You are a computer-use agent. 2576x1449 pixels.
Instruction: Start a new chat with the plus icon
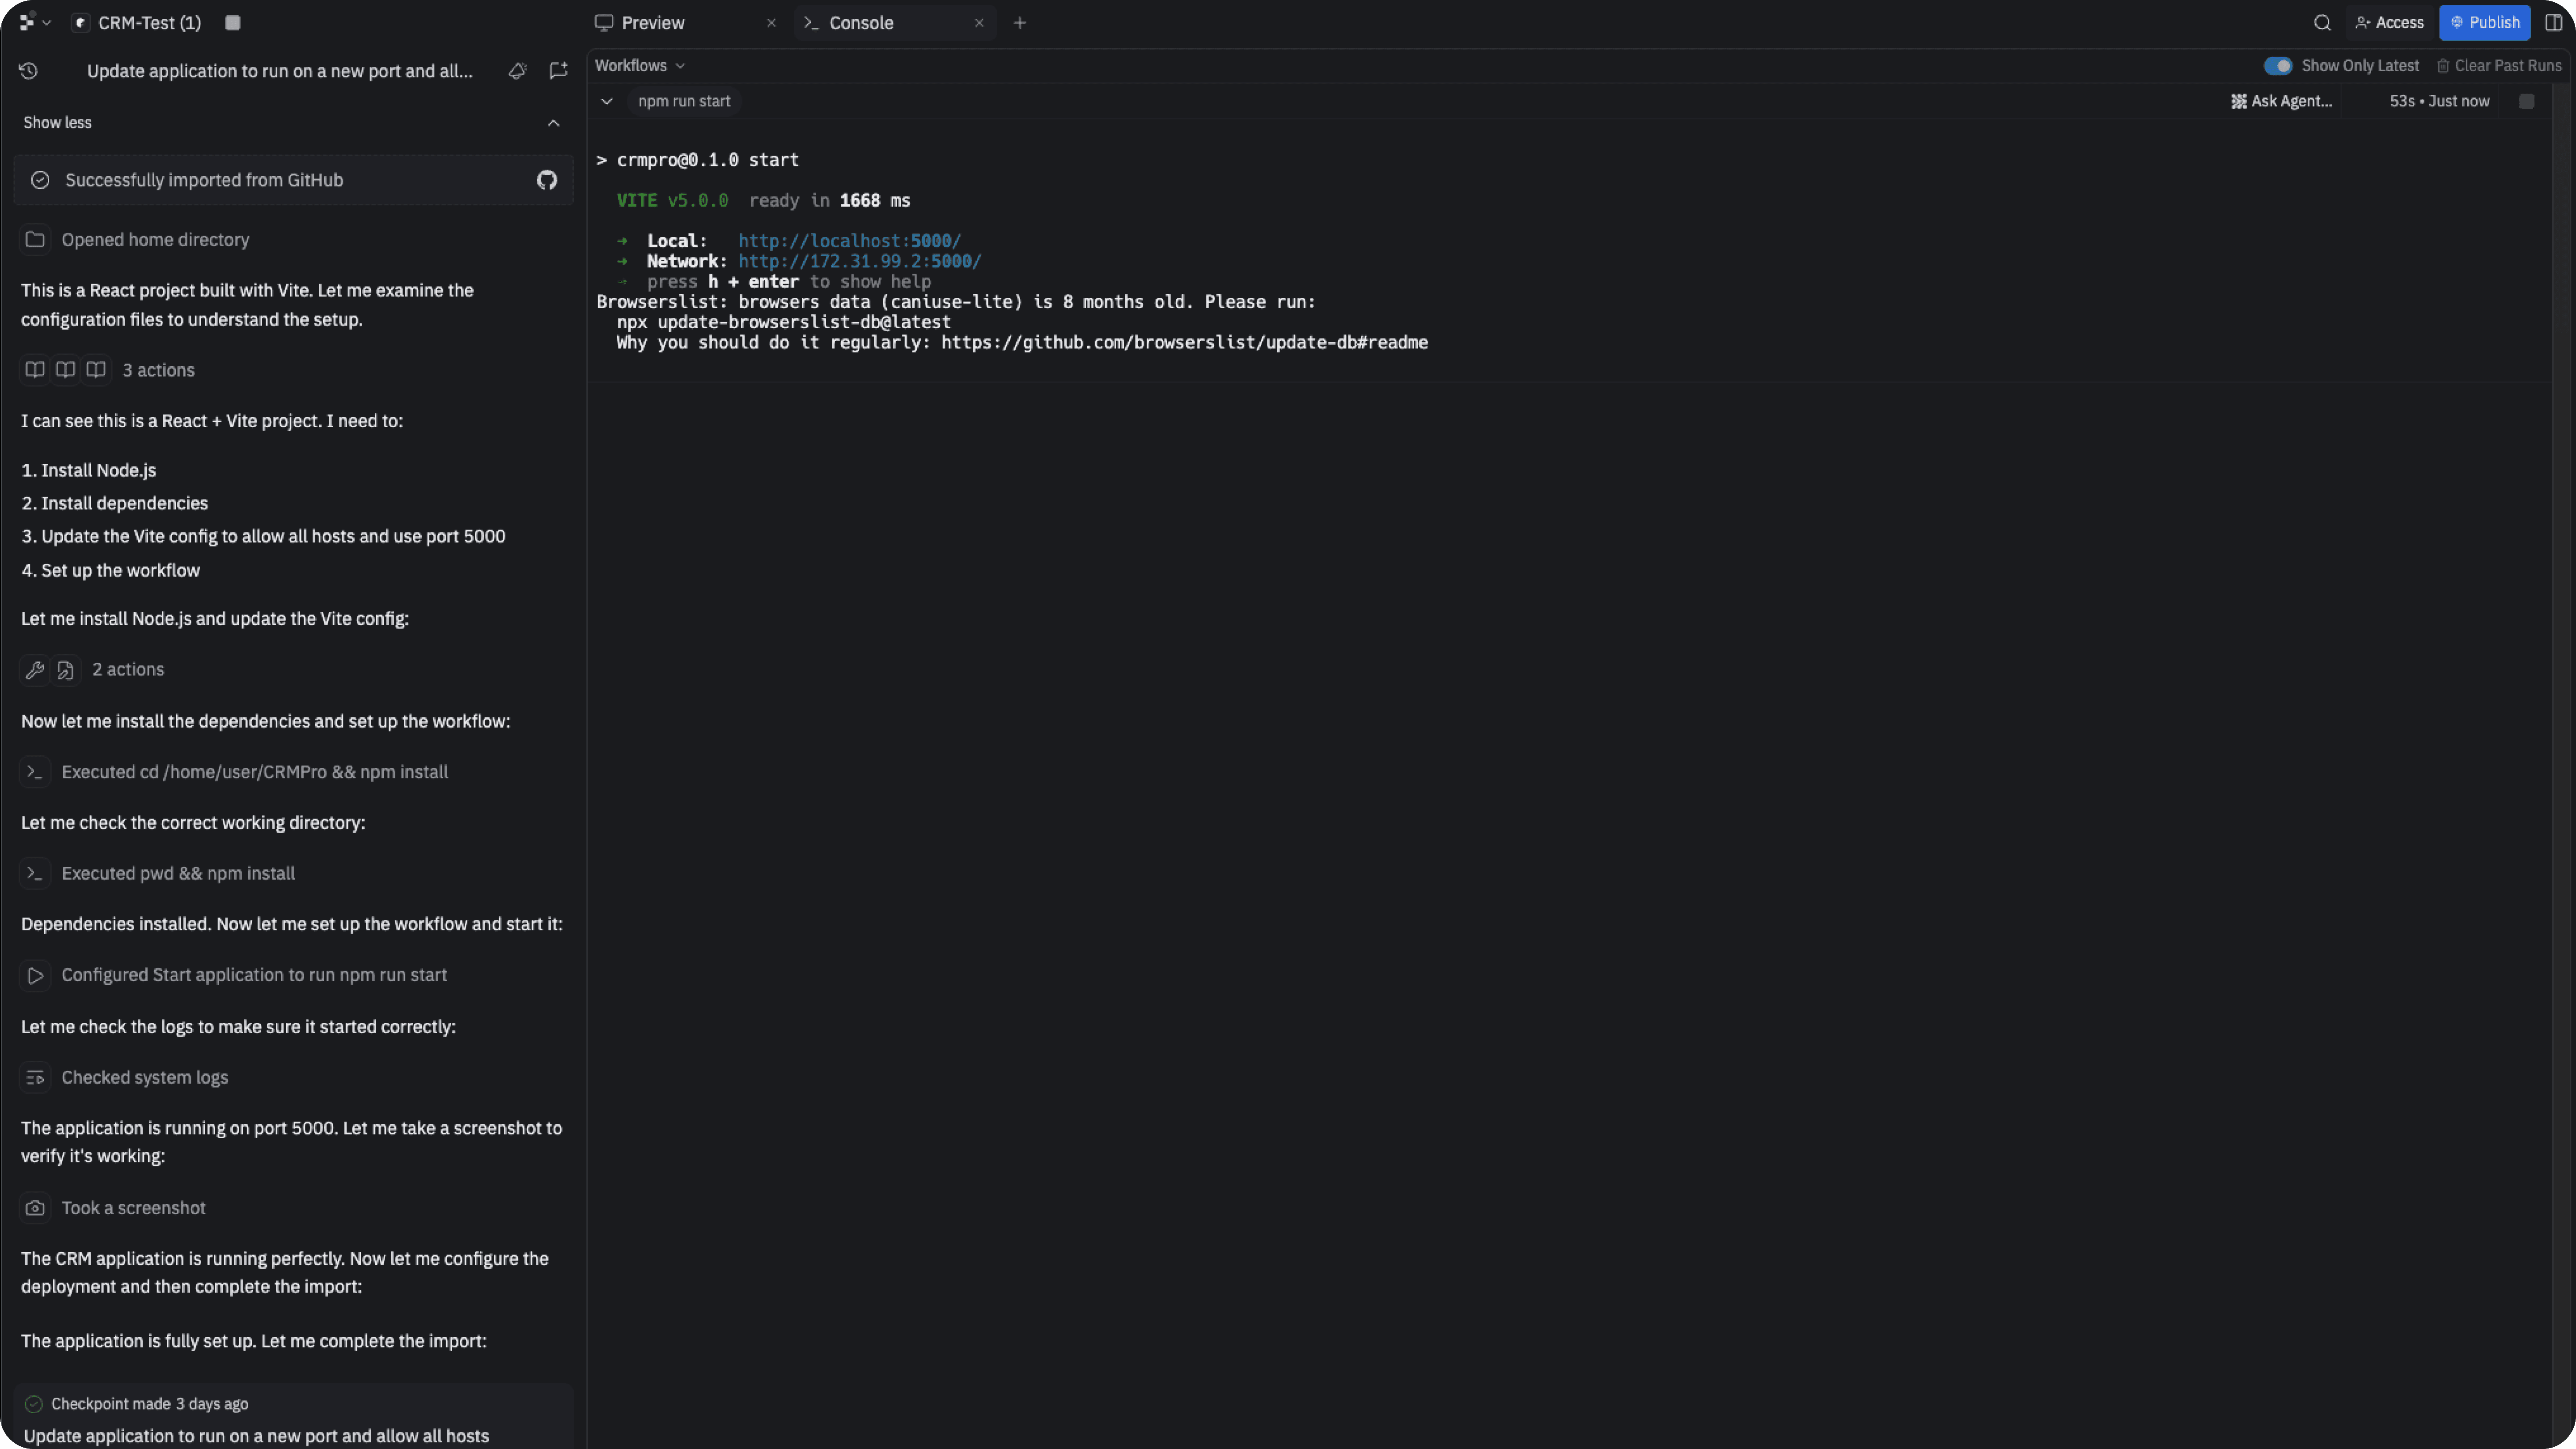[558, 71]
